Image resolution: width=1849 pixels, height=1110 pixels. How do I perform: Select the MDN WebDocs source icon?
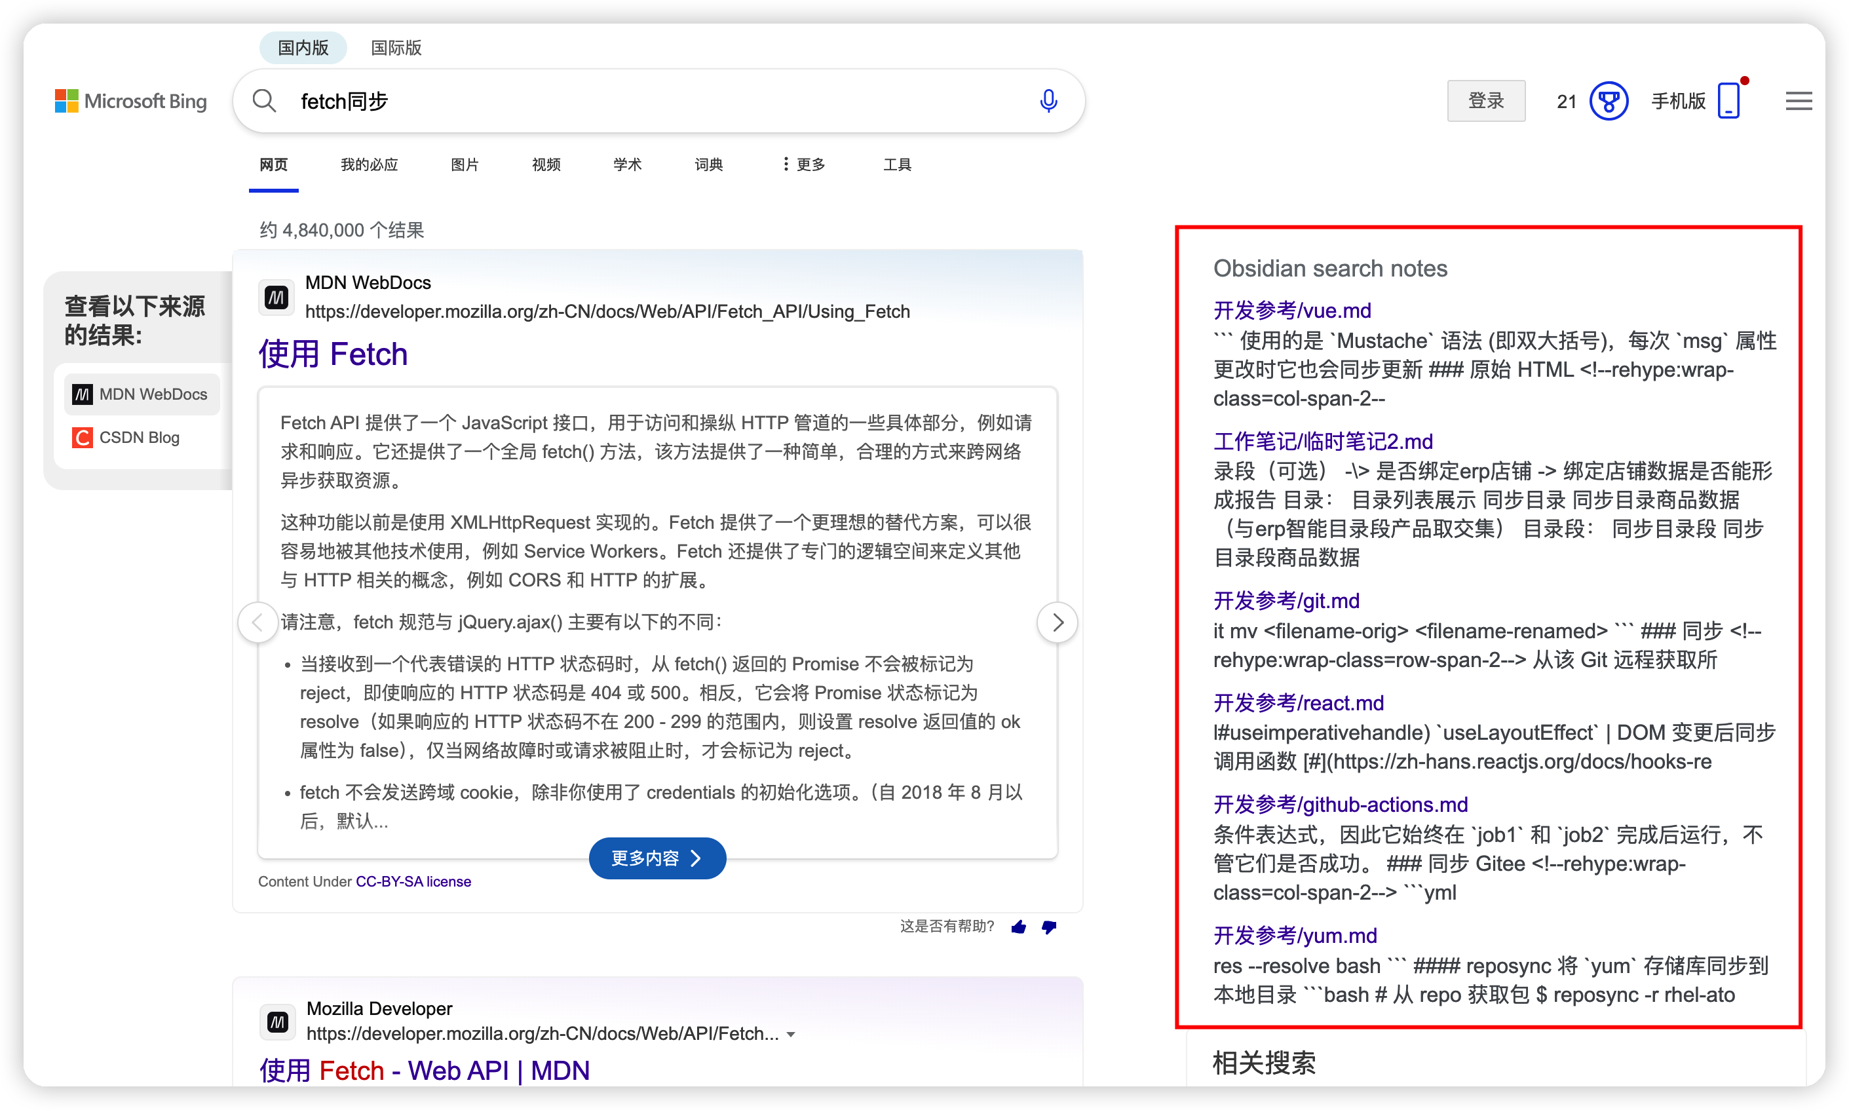tap(83, 394)
